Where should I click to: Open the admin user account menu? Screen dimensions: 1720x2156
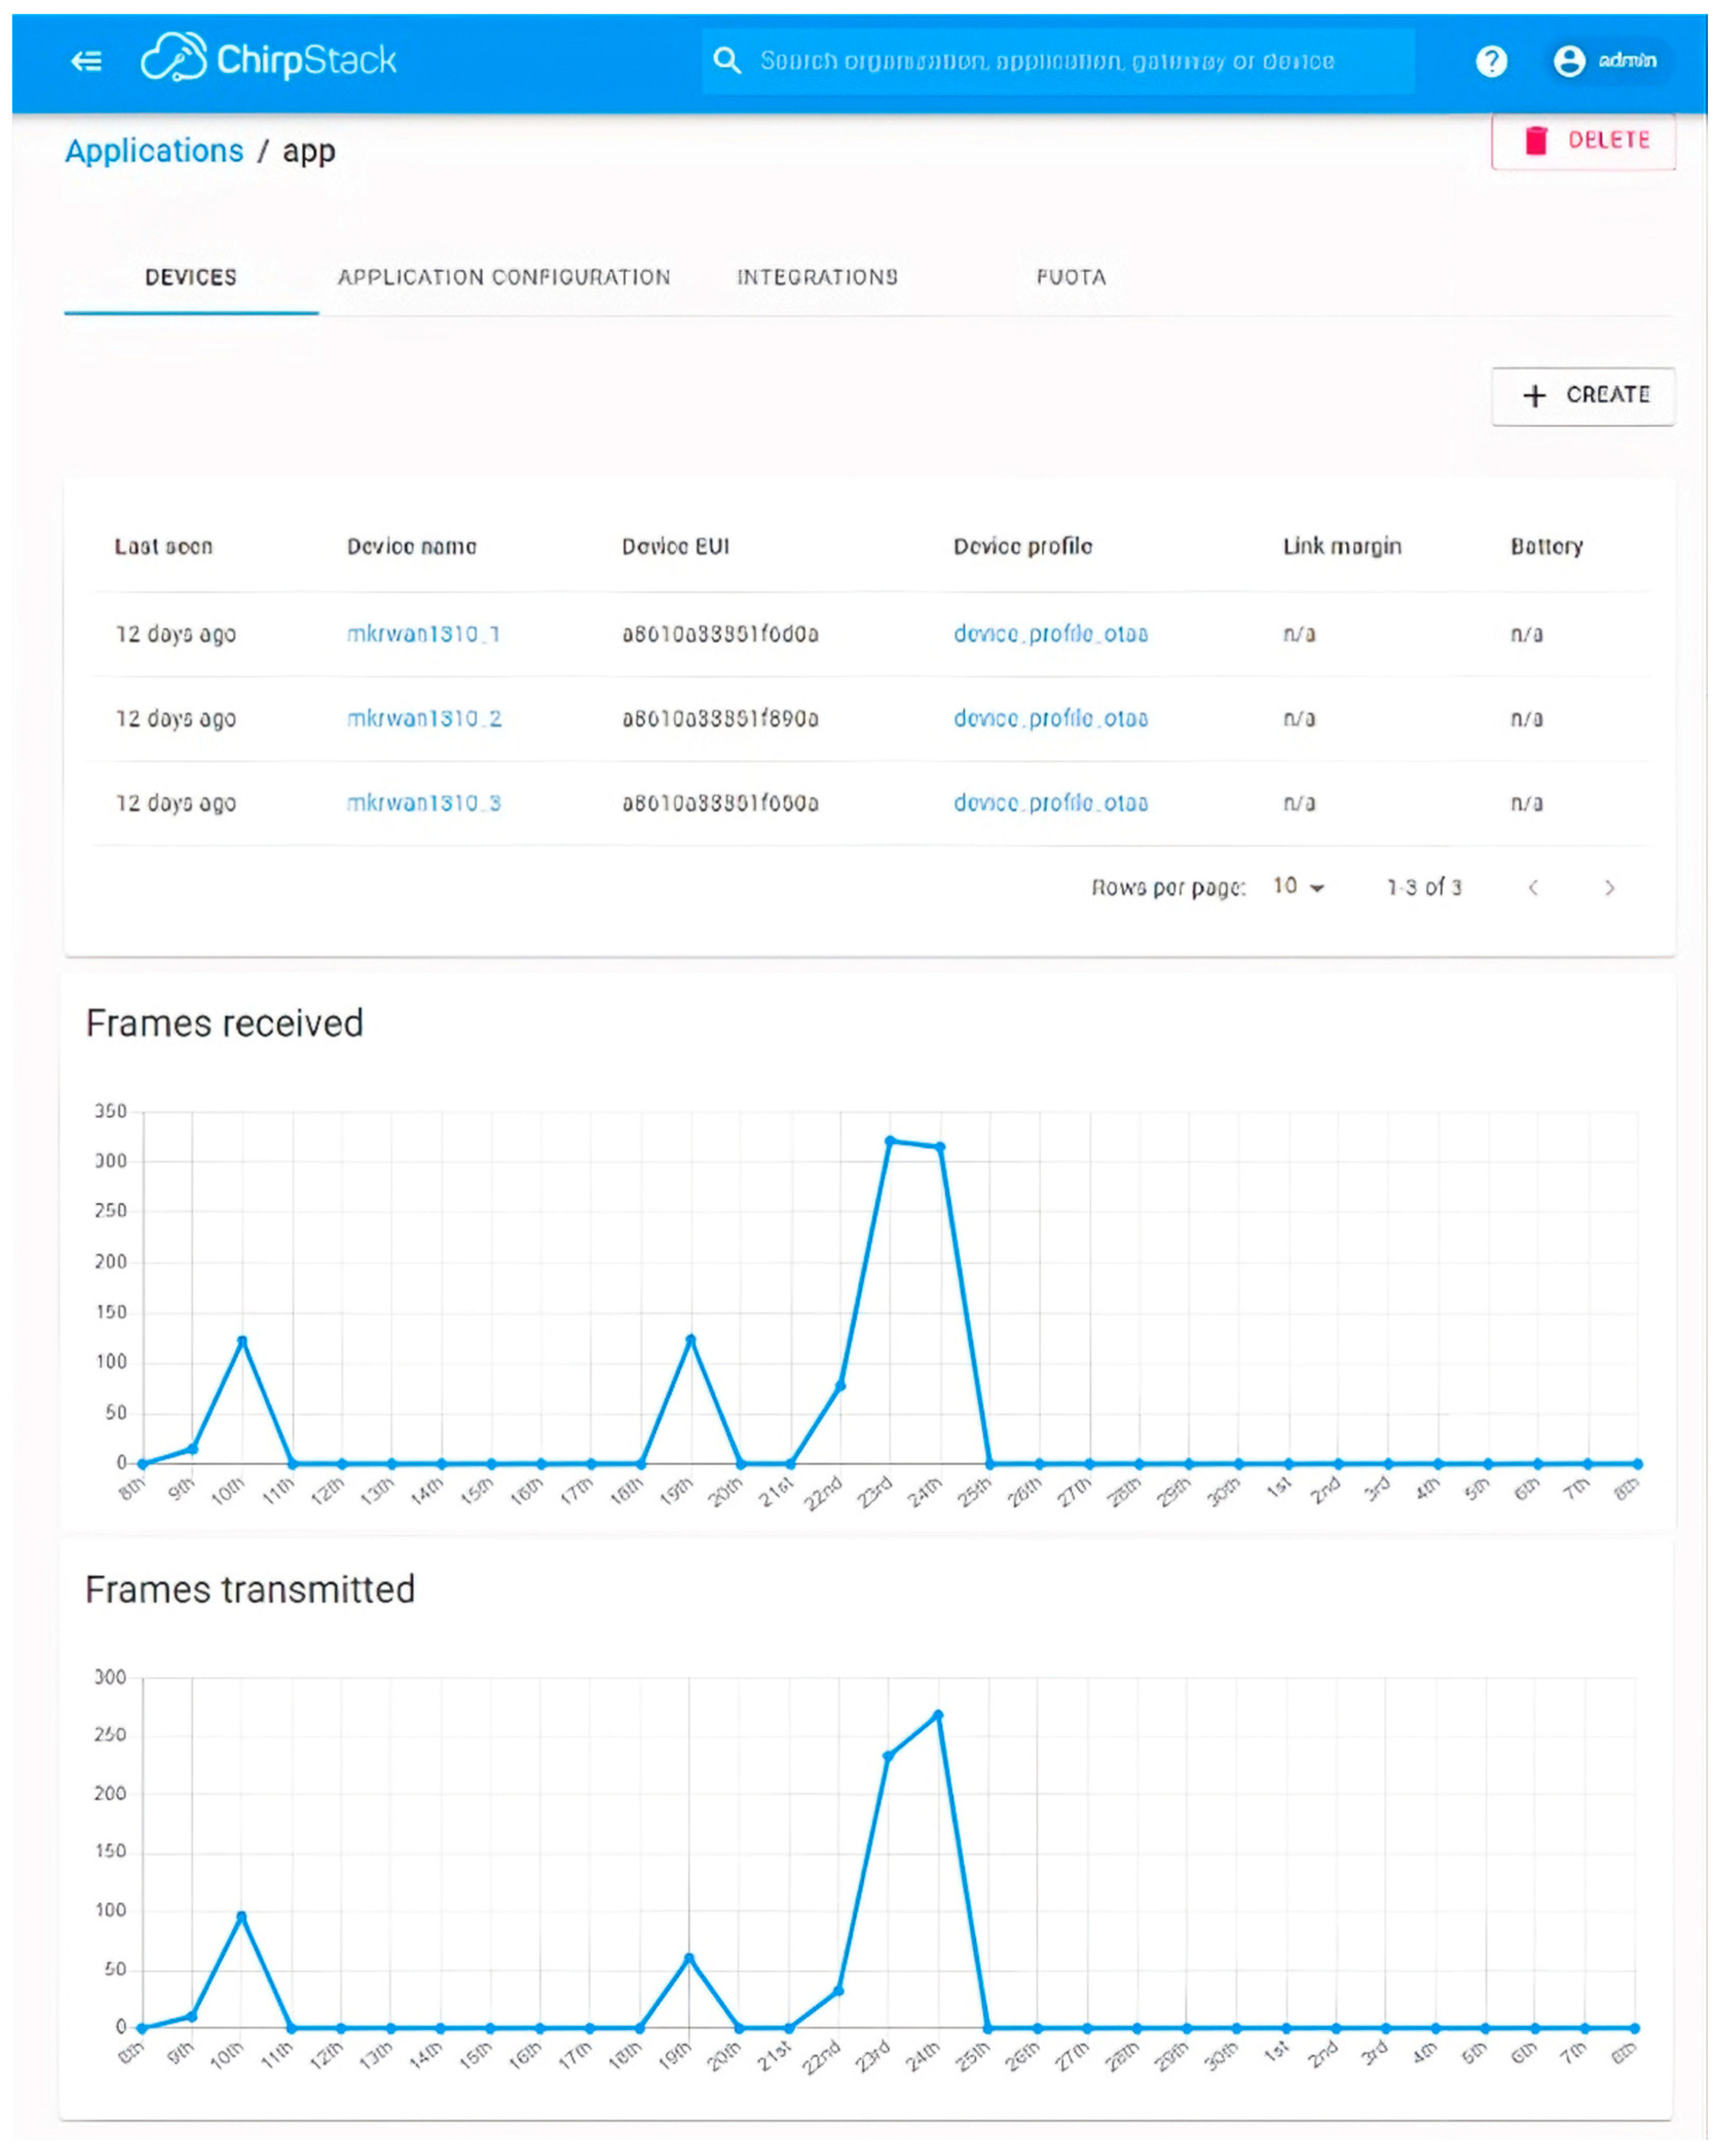1604,61
